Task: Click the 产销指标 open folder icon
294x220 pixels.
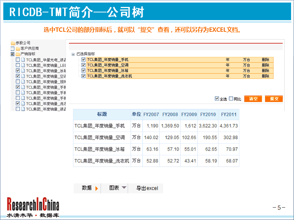Action: [18, 54]
